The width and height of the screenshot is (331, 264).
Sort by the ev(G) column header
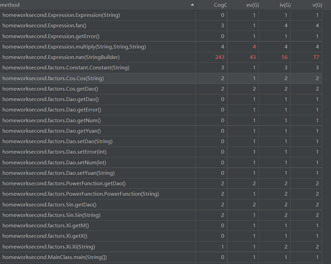click(x=252, y=5)
